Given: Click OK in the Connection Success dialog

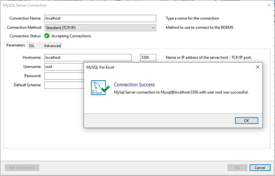Looking at the screenshot, I should (x=246, y=121).
